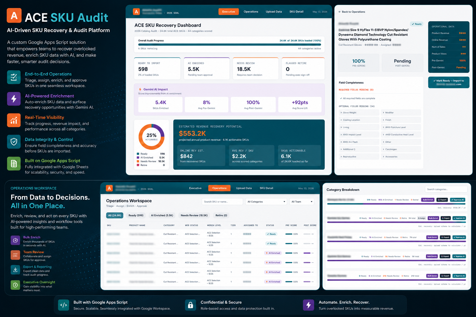Click the padlock icon beside Confidential & Secure
Viewport: 476px width, 317px height.
[191, 305]
